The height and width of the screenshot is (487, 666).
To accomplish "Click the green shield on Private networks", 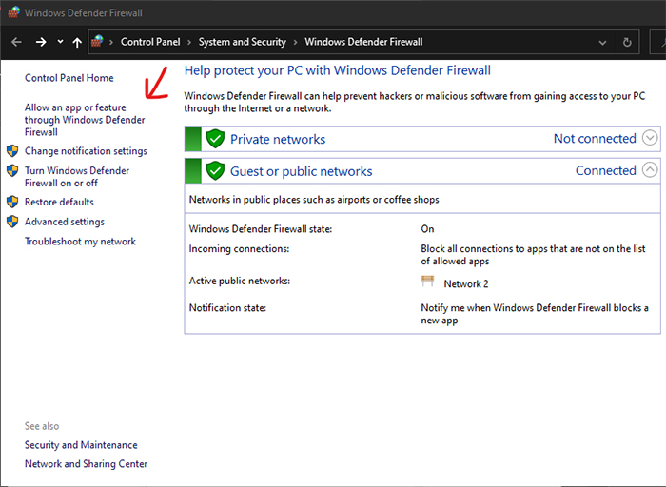I will pos(215,139).
